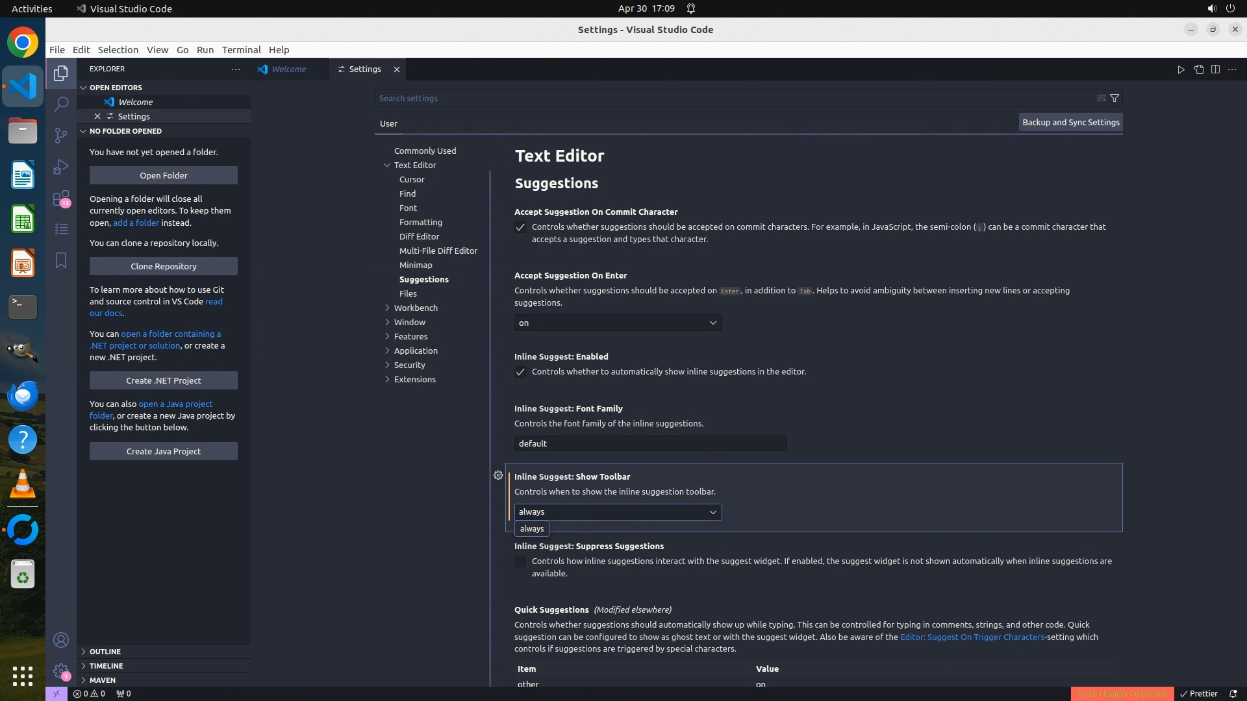
Task: Open the Run and Debug view
Action: tap(61, 167)
